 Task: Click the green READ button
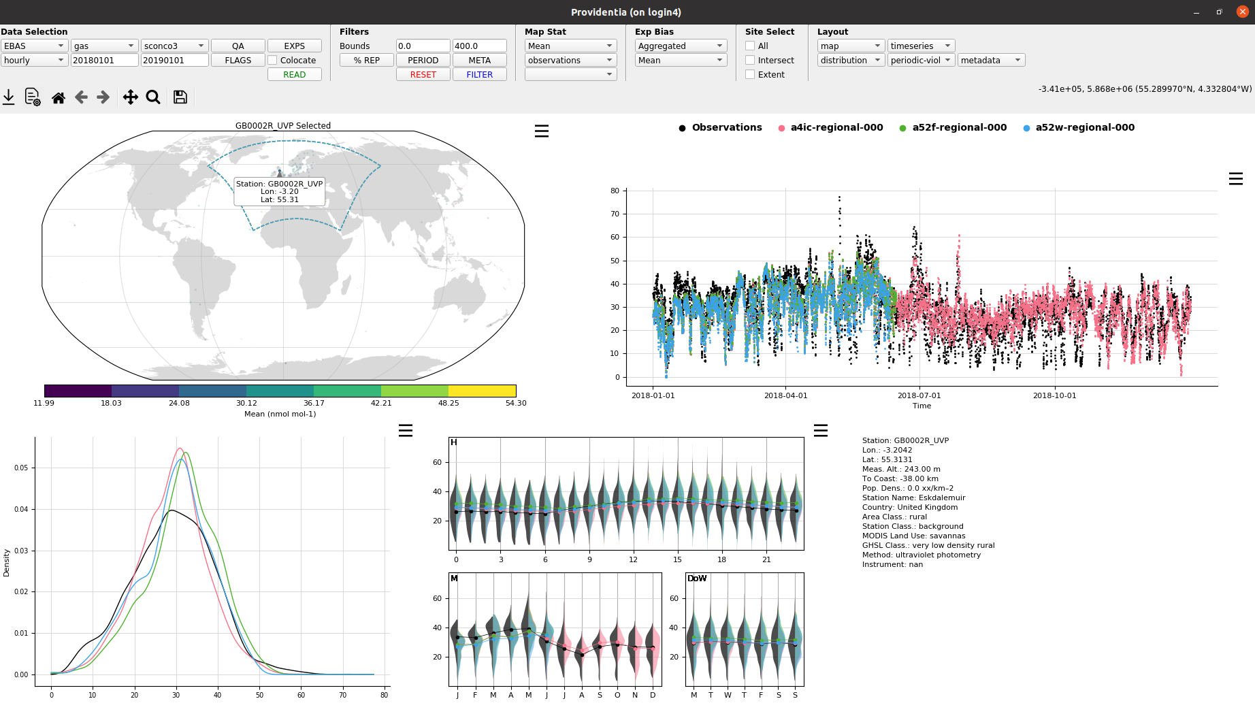[x=295, y=74]
